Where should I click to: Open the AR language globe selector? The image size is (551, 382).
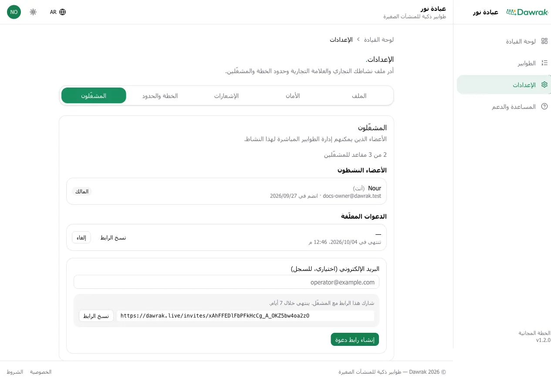pyautogui.click(x=58, y=12)
